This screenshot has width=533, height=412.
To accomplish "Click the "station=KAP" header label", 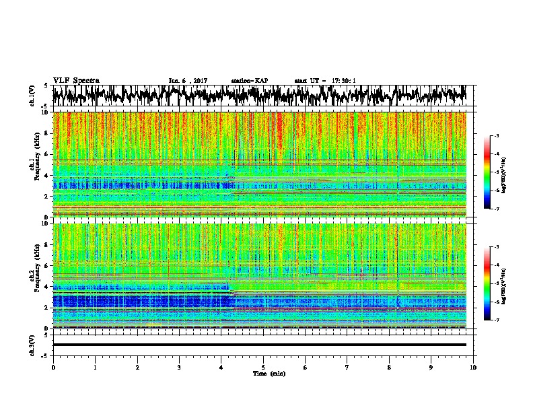I will click(x=249, y=81).
